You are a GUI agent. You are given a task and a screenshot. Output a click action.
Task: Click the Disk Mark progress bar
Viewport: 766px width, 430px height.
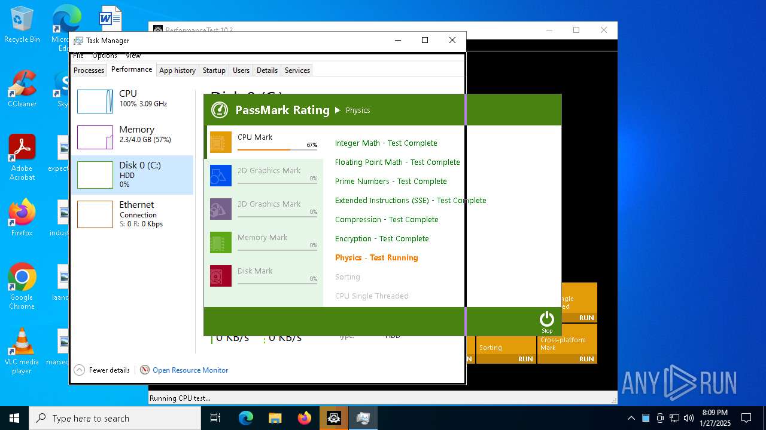[277, 283]
